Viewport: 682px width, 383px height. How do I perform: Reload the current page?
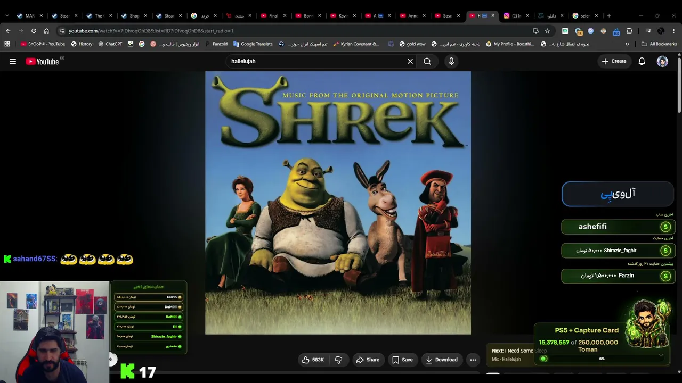34,31
